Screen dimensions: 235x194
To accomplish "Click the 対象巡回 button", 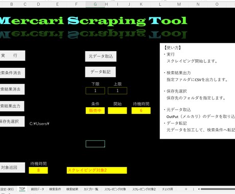I will coord(12,167).
